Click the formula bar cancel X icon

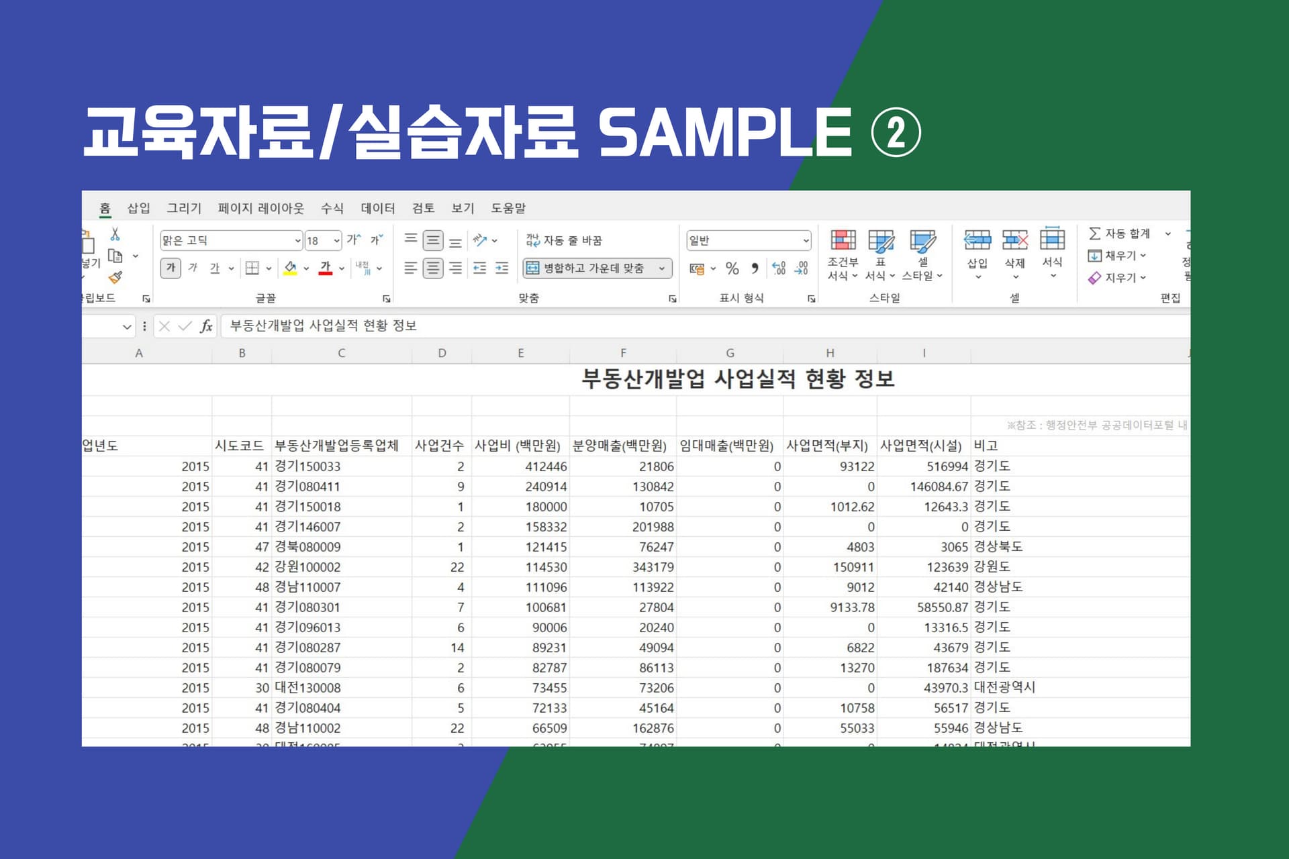[x=164, y=326]
